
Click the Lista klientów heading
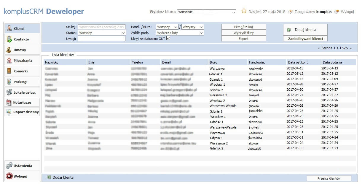click(63, 55)
